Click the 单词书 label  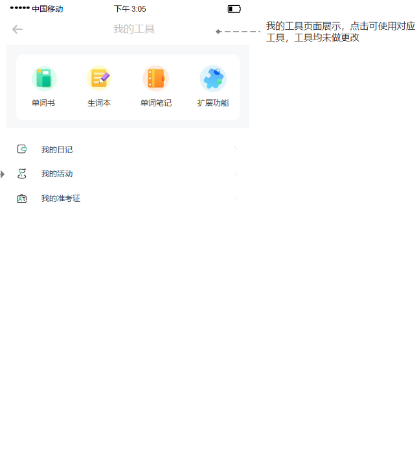click(x=43, y=103)
